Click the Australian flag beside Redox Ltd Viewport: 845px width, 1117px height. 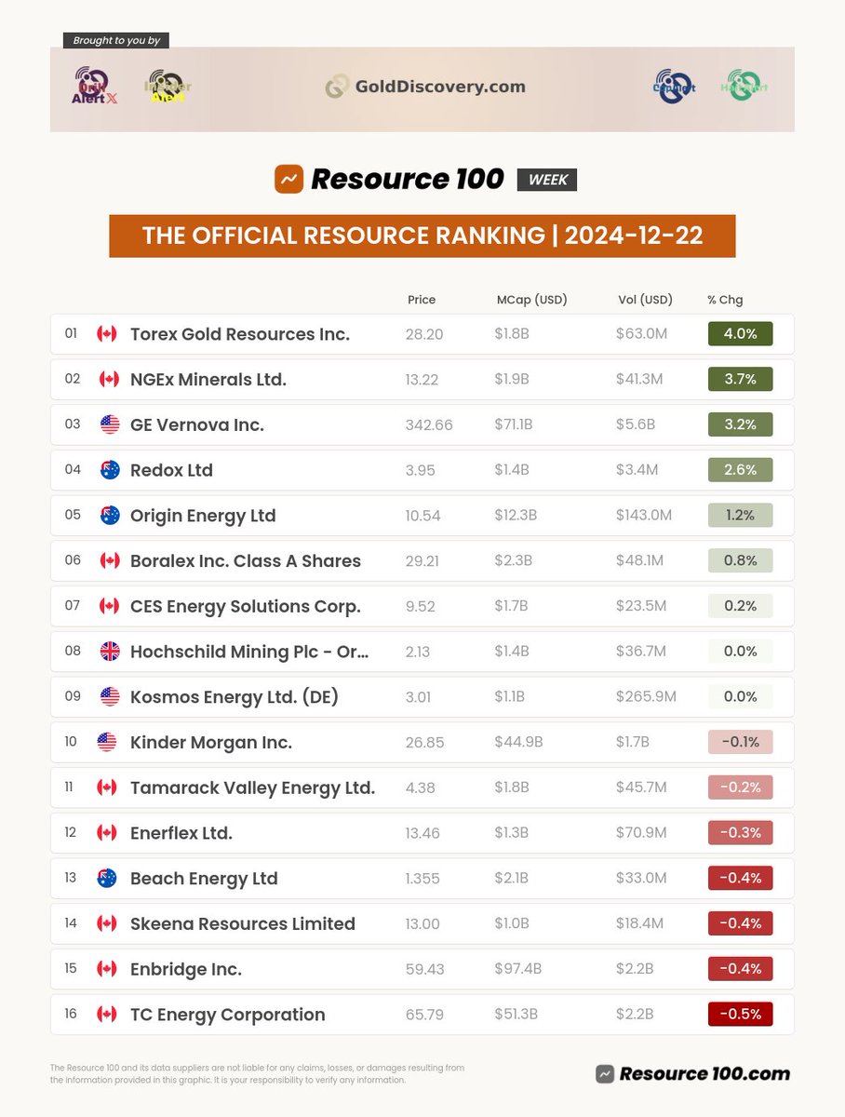point(110,470)
